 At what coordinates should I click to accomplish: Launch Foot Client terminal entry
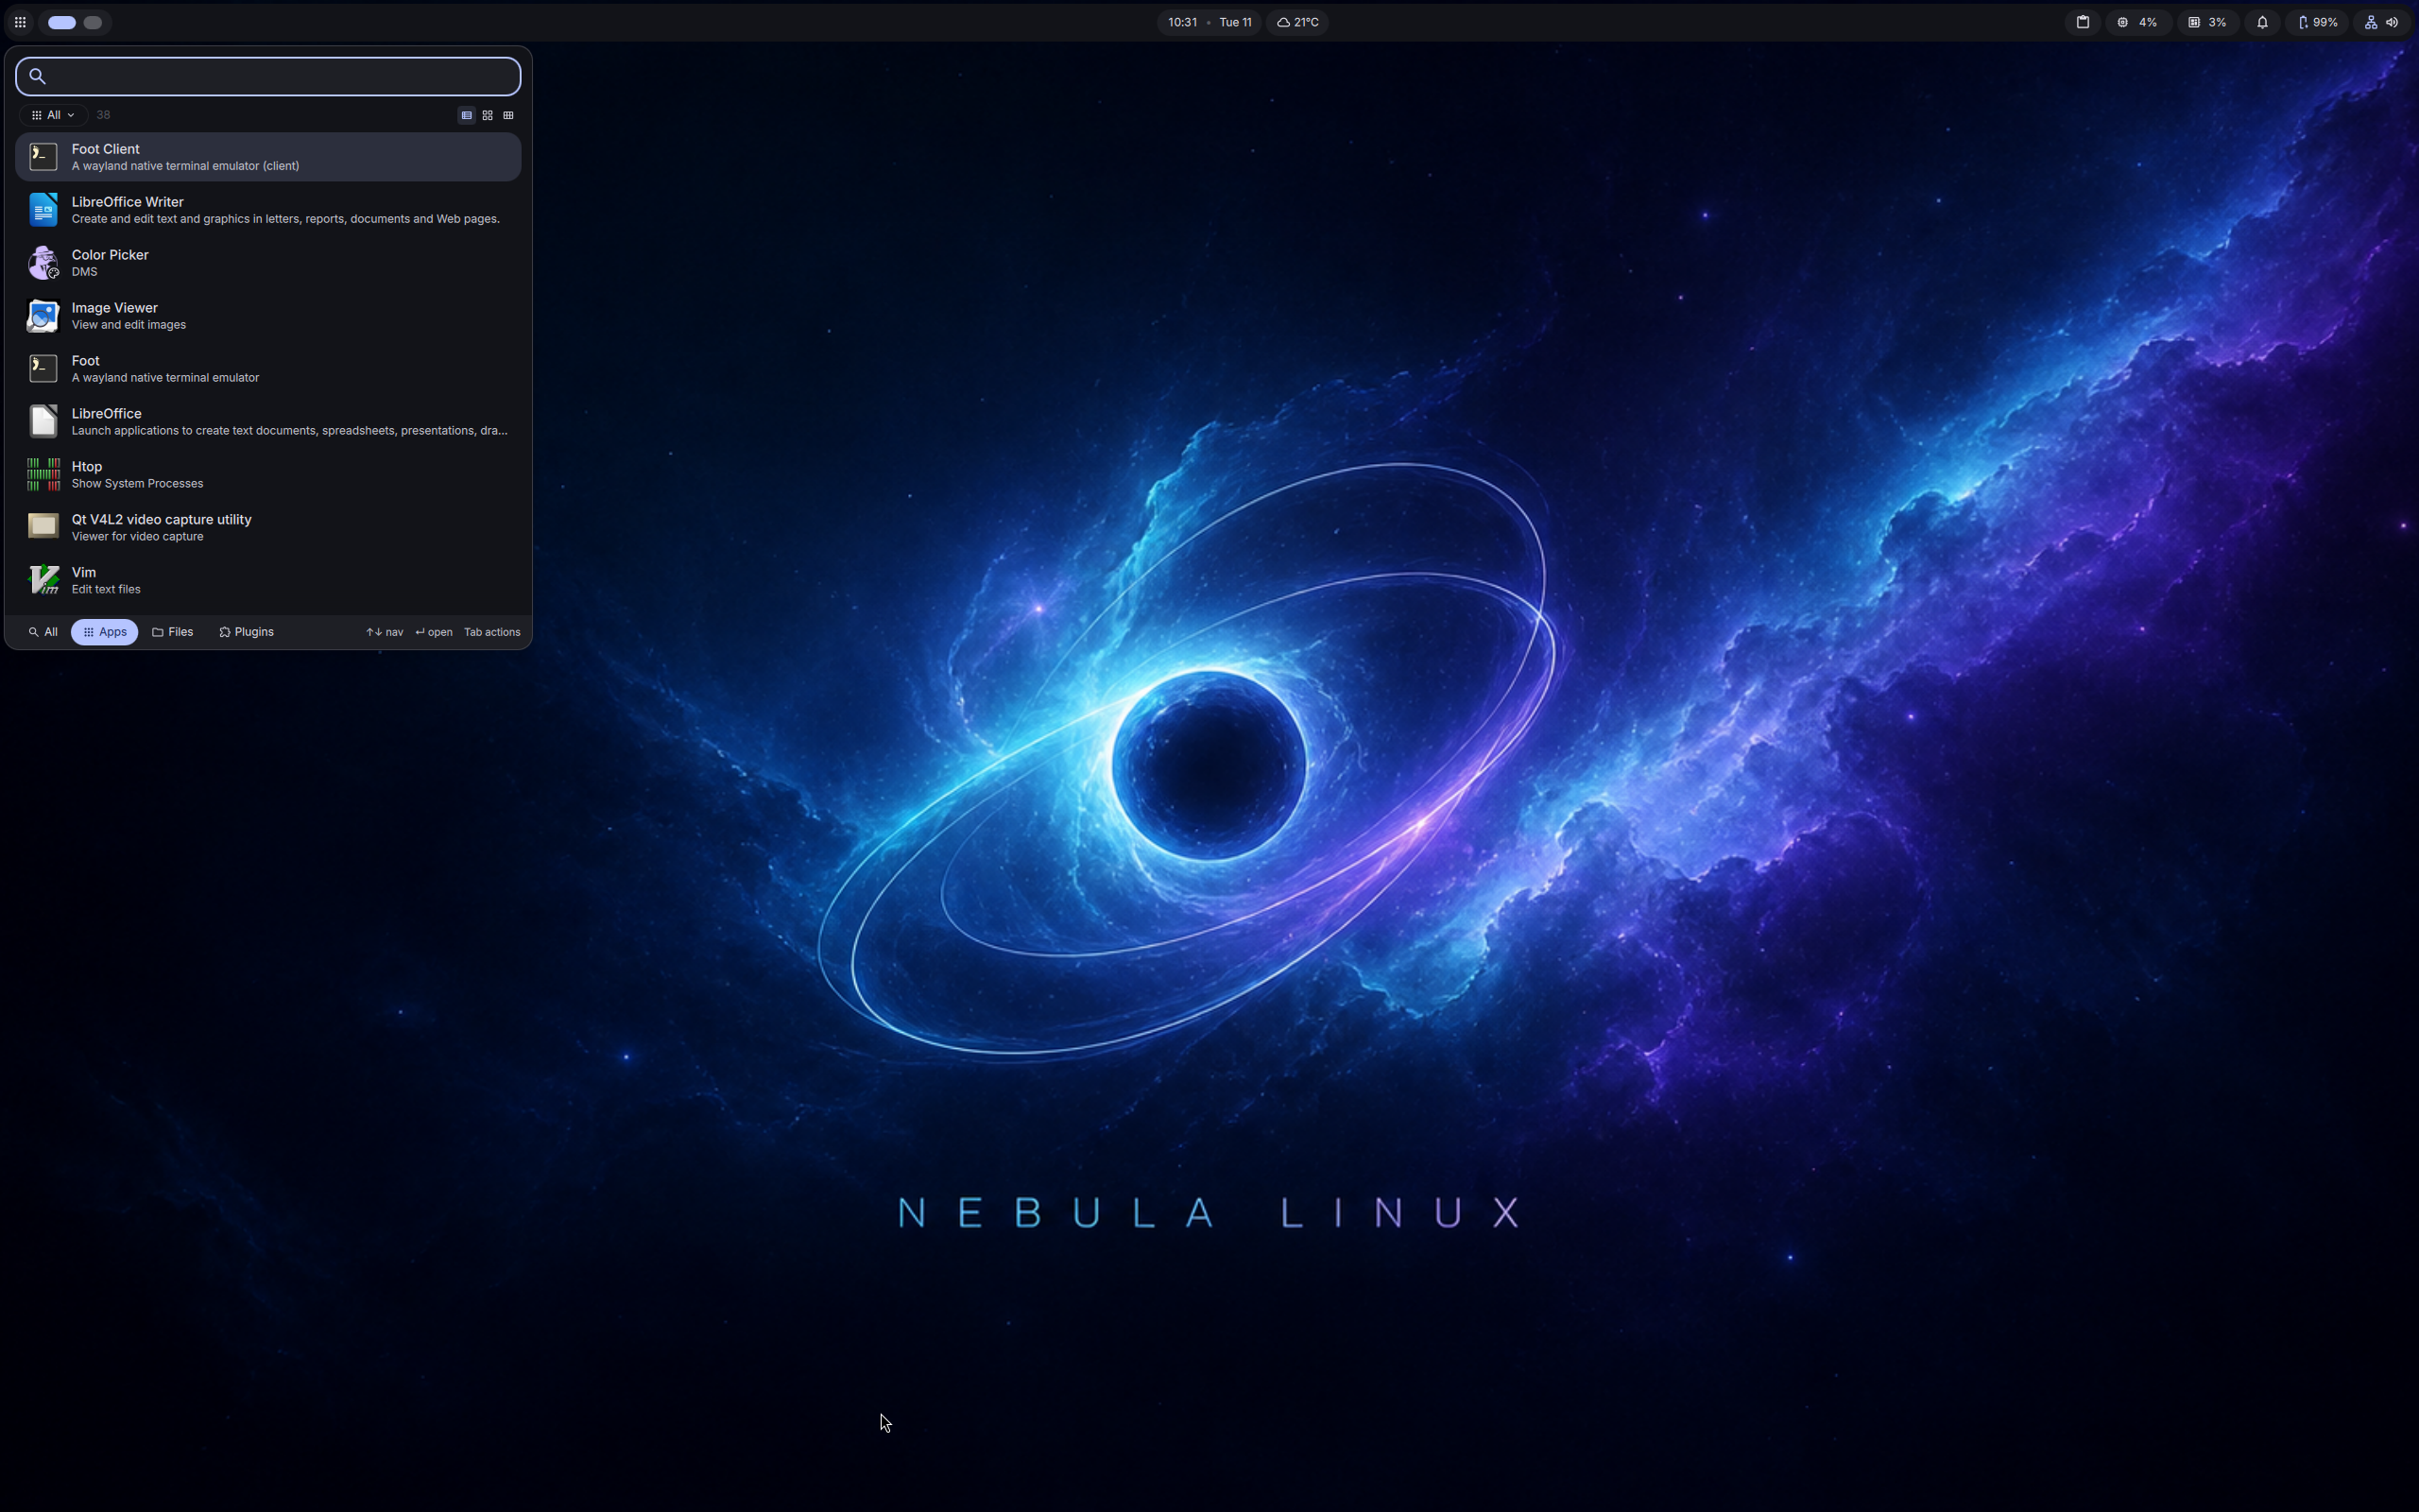pos(268,157)
